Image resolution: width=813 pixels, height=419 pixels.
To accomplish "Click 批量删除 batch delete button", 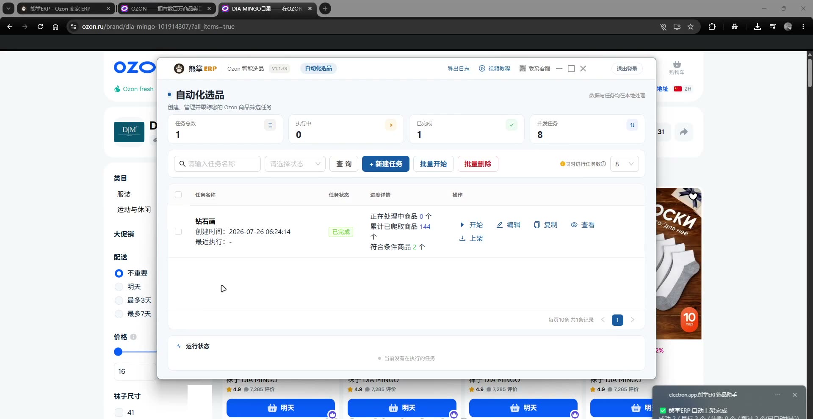I will [478, 164].
